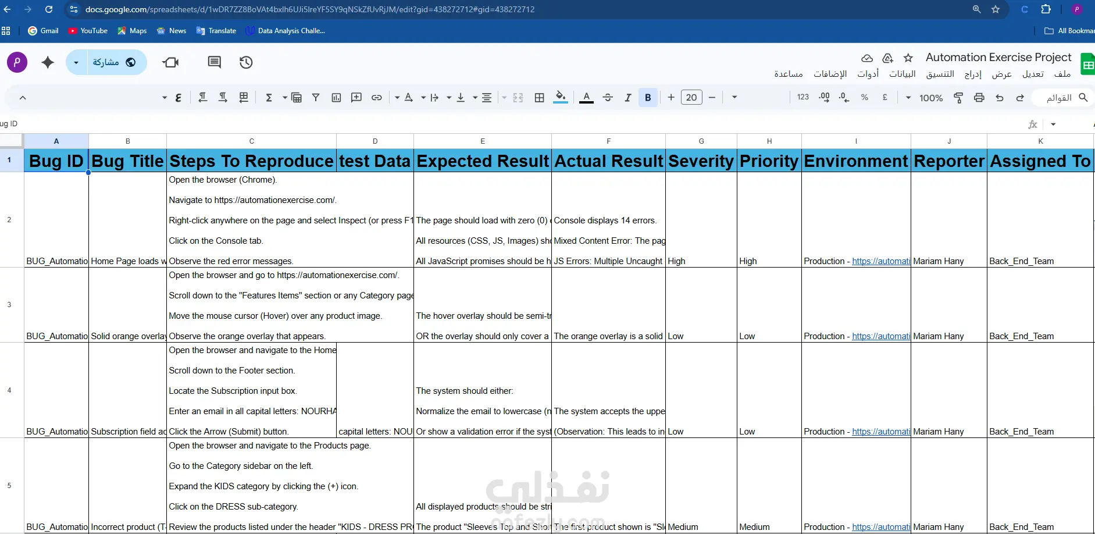Click the sheet direction icon
Screen dimensions: 1095x534
coord(244,98)
